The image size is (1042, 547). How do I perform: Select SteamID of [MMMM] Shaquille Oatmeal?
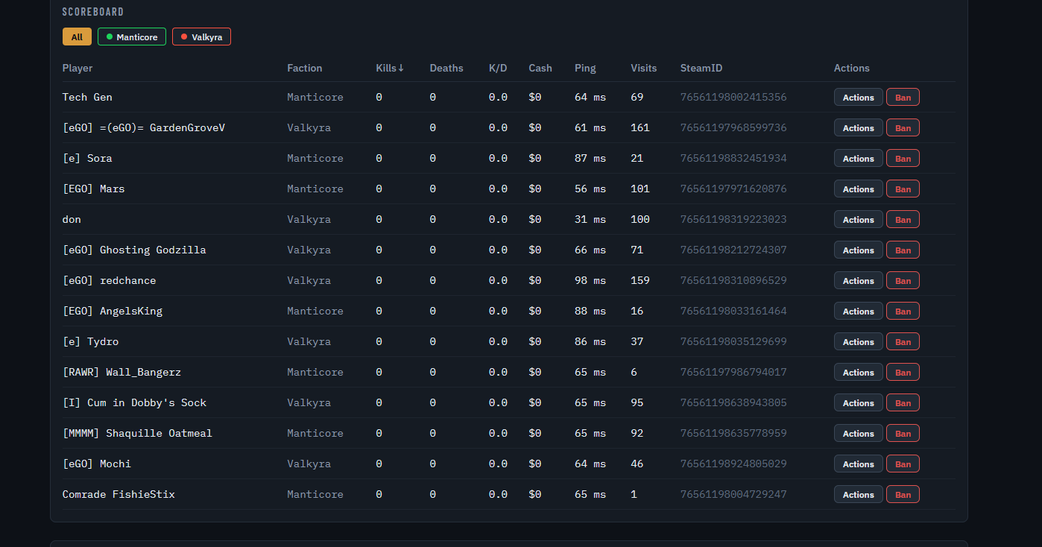tap(733, 433)
